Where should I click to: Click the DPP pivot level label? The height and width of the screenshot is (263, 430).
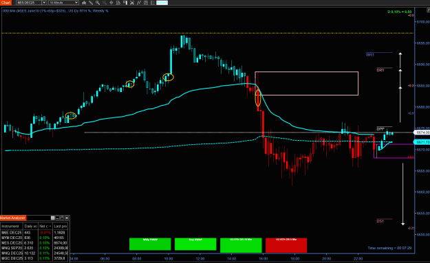pyautogui.click(x=380, y=129)
